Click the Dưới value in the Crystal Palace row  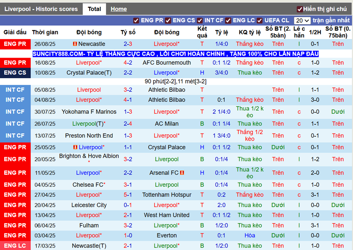(278, 147)
